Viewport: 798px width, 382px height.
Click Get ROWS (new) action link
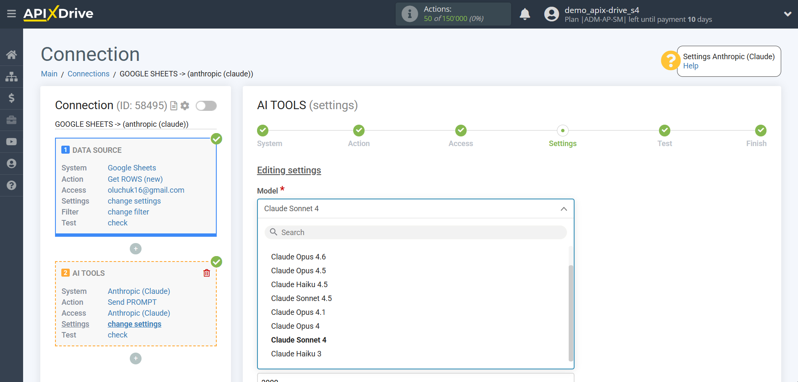135,179
